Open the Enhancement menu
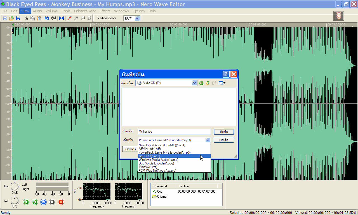The width and height of the screenshot is (358, 215). (x=85, y=11)
